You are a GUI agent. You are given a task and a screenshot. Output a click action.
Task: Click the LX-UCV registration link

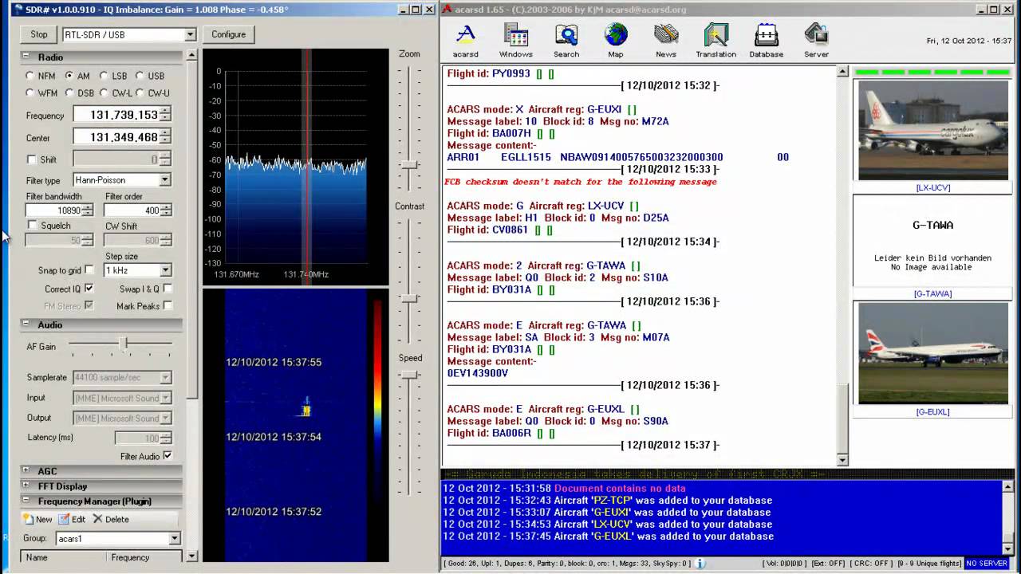932,188
